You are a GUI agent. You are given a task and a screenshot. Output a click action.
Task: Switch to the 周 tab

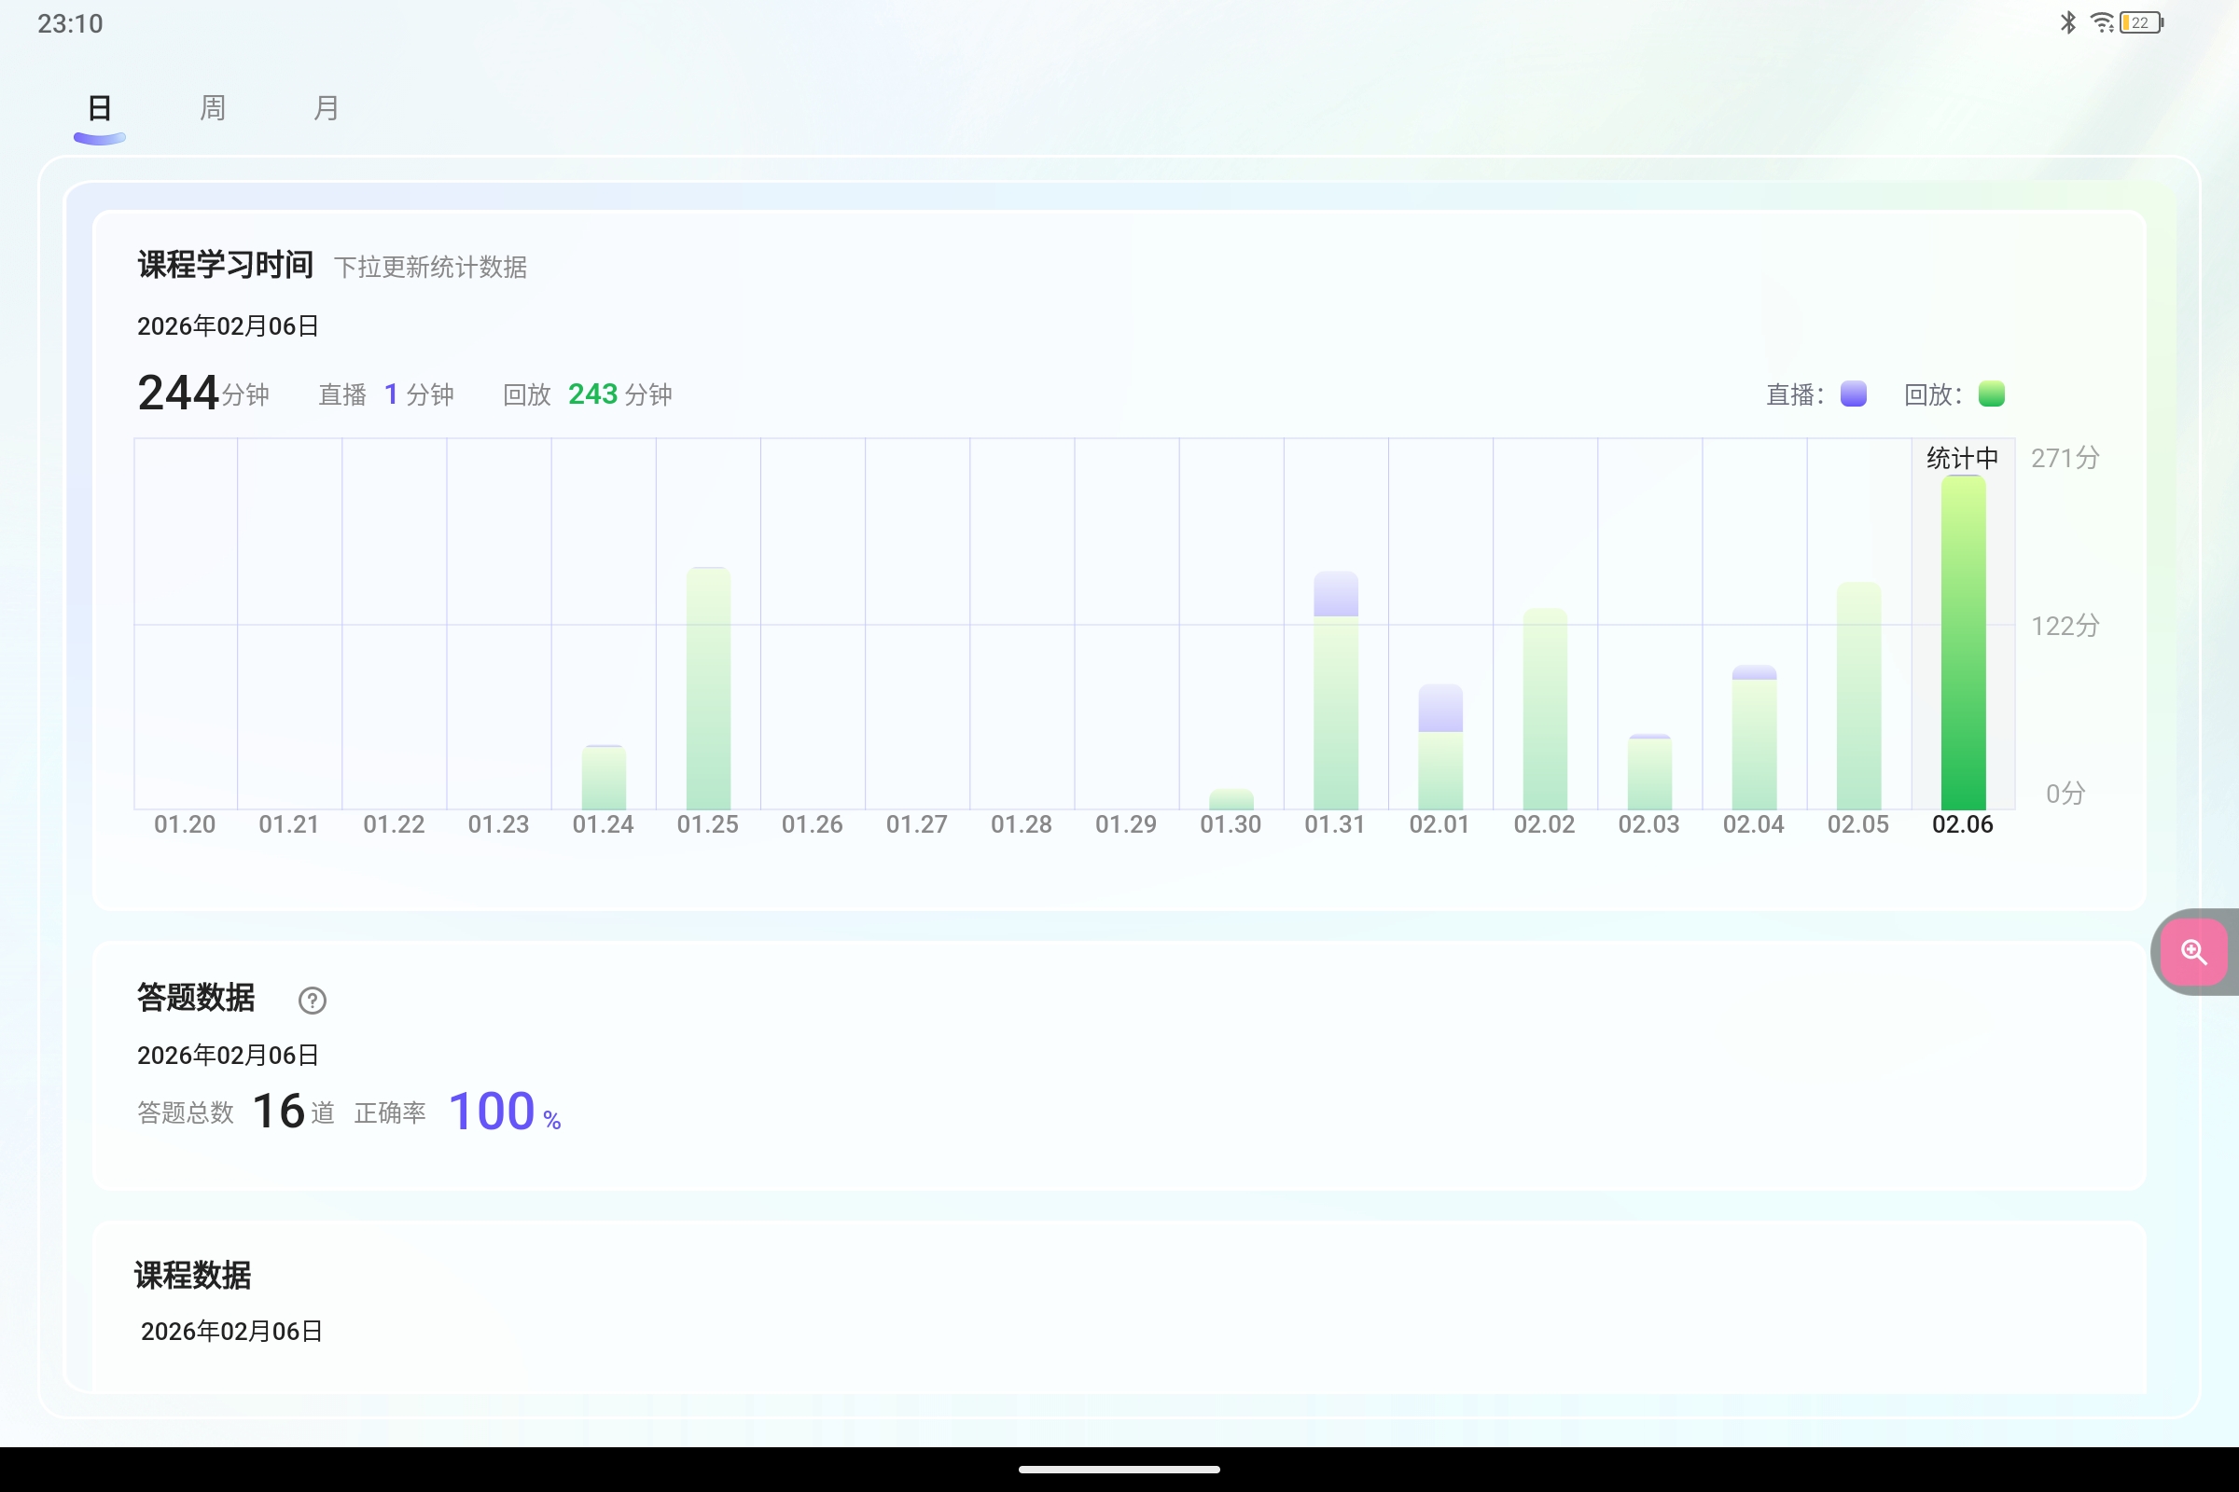coord(213,107)
